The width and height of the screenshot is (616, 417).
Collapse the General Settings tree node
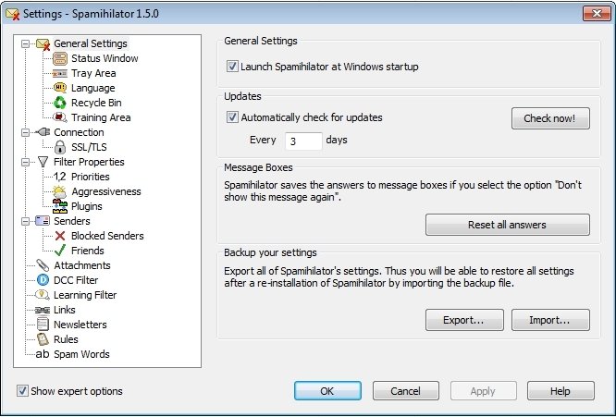tap(26, 44)
